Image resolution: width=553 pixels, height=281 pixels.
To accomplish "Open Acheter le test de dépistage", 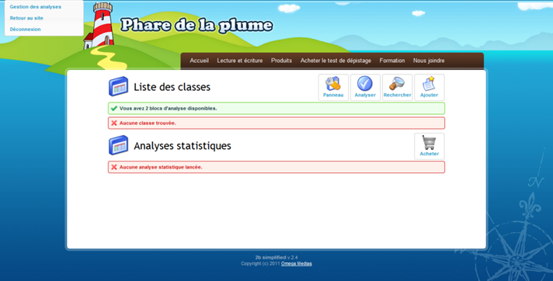I will point(336,61).
